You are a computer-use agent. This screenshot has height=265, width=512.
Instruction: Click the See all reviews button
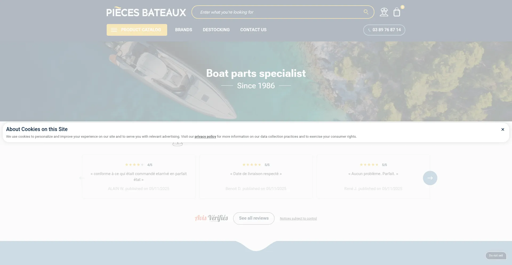254,218
